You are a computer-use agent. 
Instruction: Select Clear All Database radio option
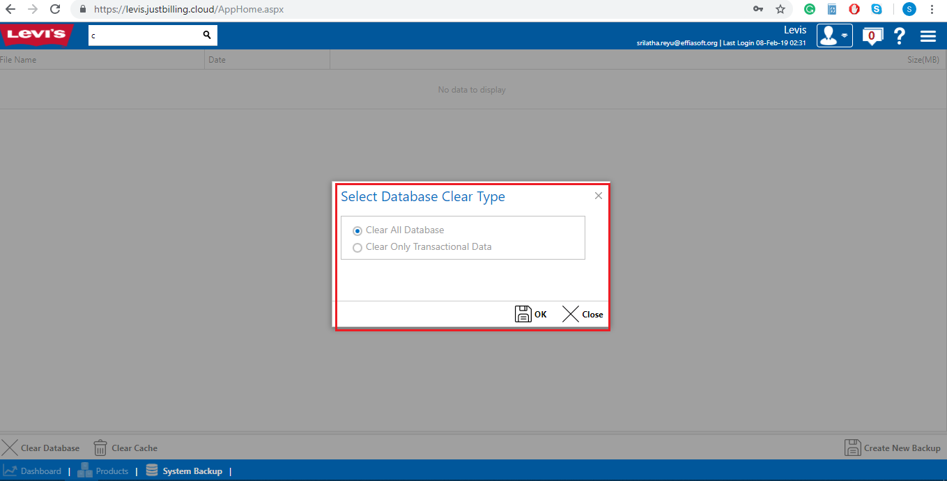pyautogui.click(x=357, y=230)
